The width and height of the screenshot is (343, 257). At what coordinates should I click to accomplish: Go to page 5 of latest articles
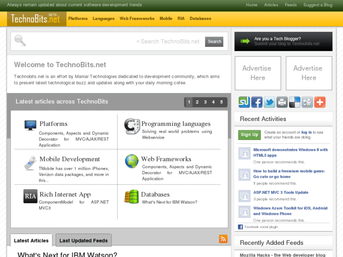221,102
